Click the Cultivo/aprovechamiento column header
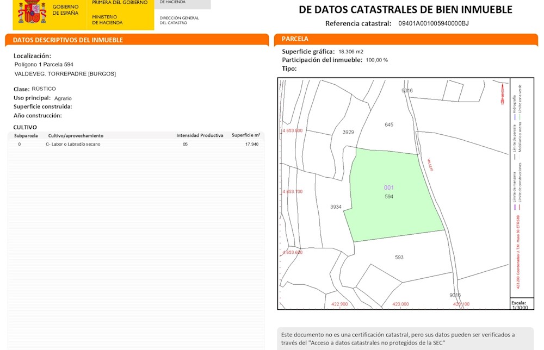The image size is (544, 350). (76, 135)
